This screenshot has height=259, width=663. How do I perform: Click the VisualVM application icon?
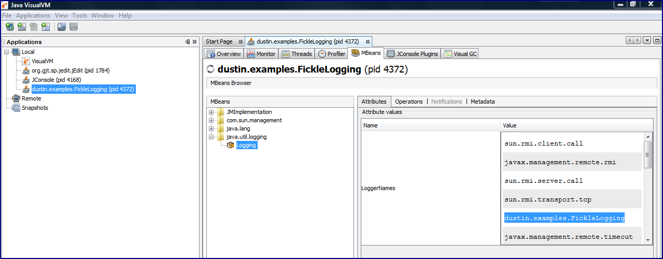pos(26,61)
